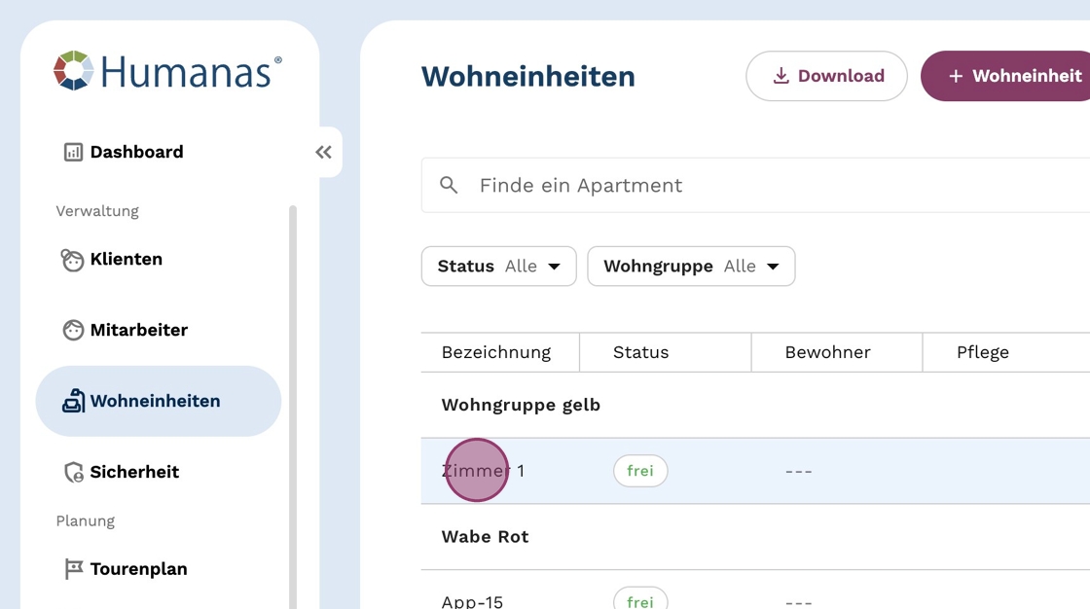Download the Wohneinheiten list
The width and height of the screenshot is (1090, 609).
[826, 76]
